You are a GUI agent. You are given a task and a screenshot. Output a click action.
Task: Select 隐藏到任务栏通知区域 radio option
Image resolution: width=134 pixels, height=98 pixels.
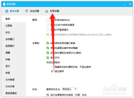click(x=52, y=67)
